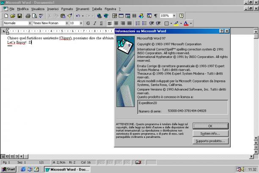The image size is (259, 173).
Task: Toggle bold (G) formatting
Action: coord(88,23)
